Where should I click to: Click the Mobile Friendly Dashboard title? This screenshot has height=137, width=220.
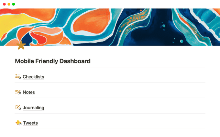coord(53,61)
